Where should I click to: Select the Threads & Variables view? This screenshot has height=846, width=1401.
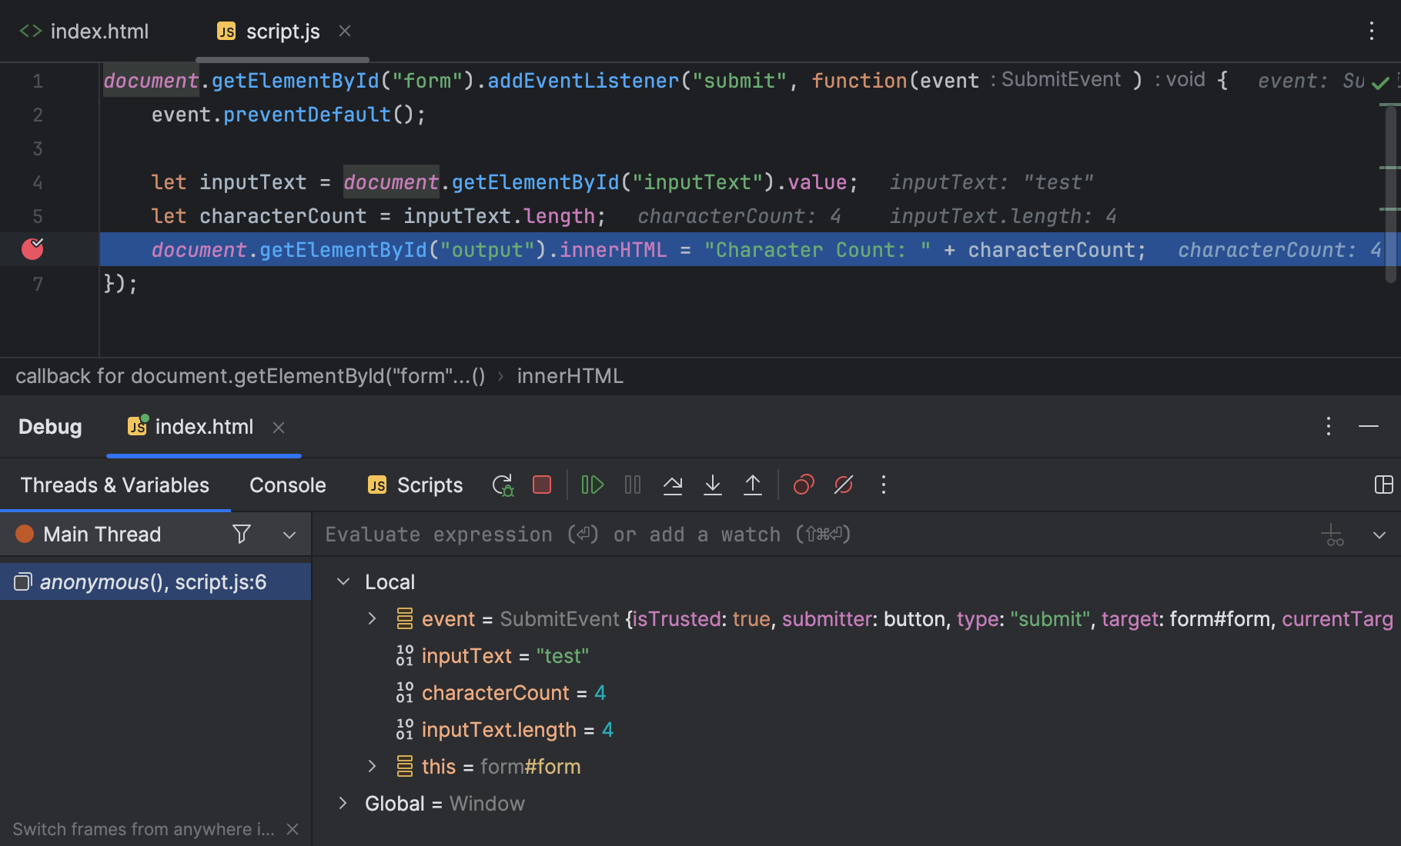pyautogui.click(x=114, y=485)
